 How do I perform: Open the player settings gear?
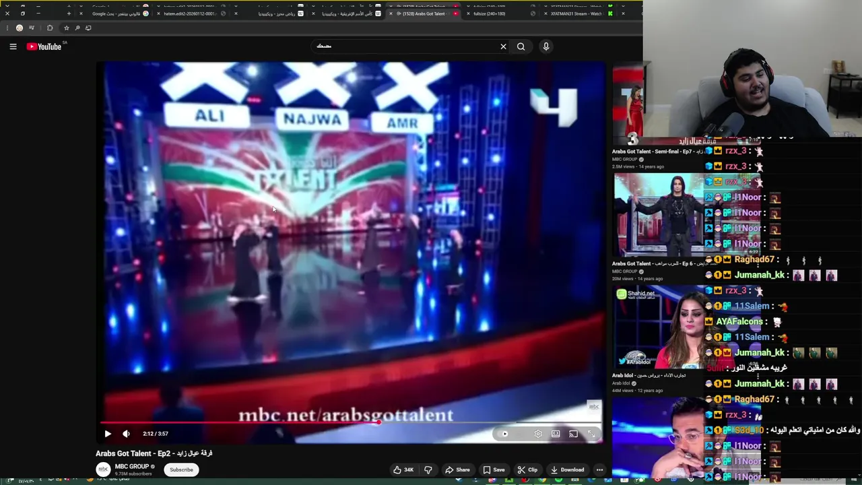tap(538, 434)
